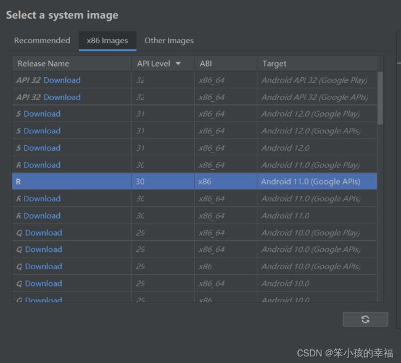Download Q x86_64 Android 10.0 Google APIs
This screenshot has height=363, width=401.
click(43, 249)
